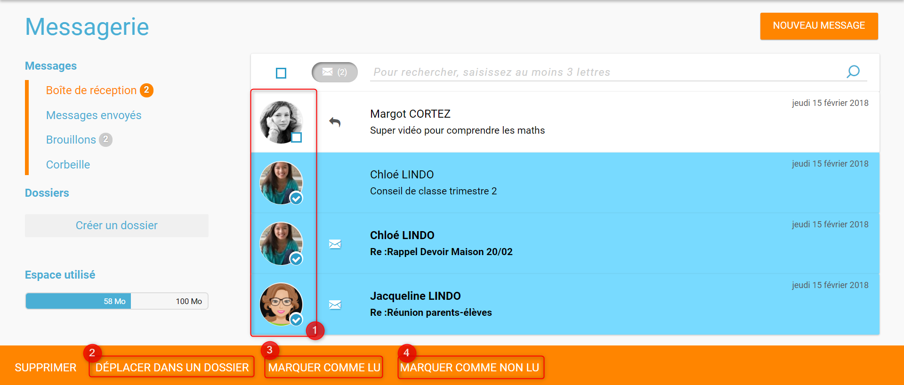Screen dimensions: 904x385
Task: Click Jacqueline LINDO's cartoon avatar
Action: 281,304
